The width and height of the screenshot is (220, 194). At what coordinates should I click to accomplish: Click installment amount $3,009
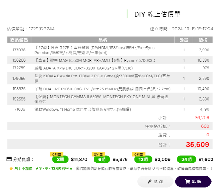162,160
